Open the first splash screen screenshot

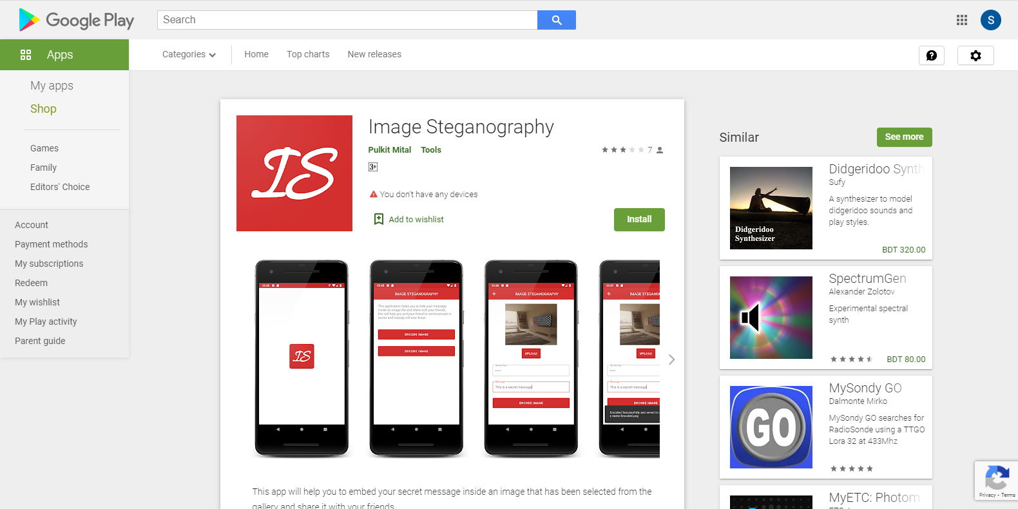click(302, 358)
